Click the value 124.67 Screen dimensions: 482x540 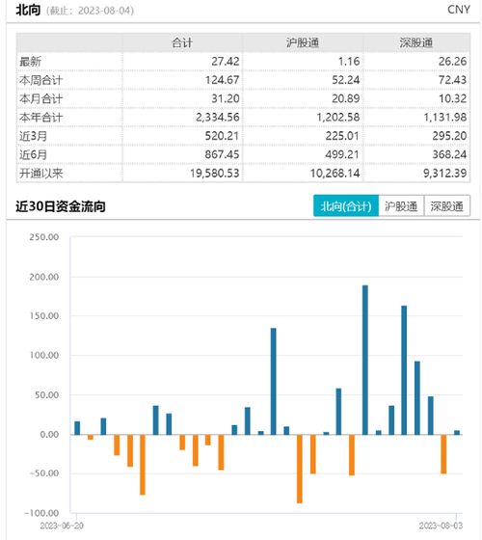point(222,80)
